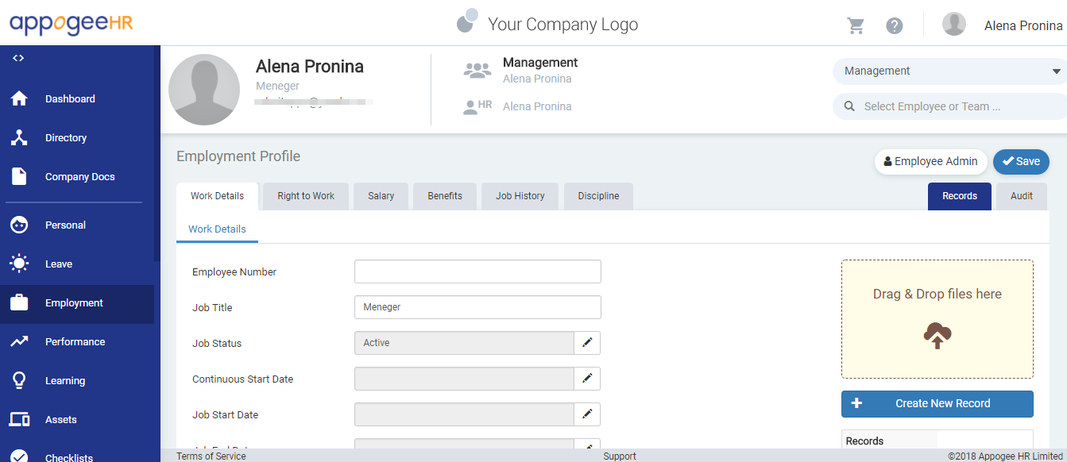The image size is (1067, 462).
Task: Open the help question mark icon
Action: pos(895,25)
